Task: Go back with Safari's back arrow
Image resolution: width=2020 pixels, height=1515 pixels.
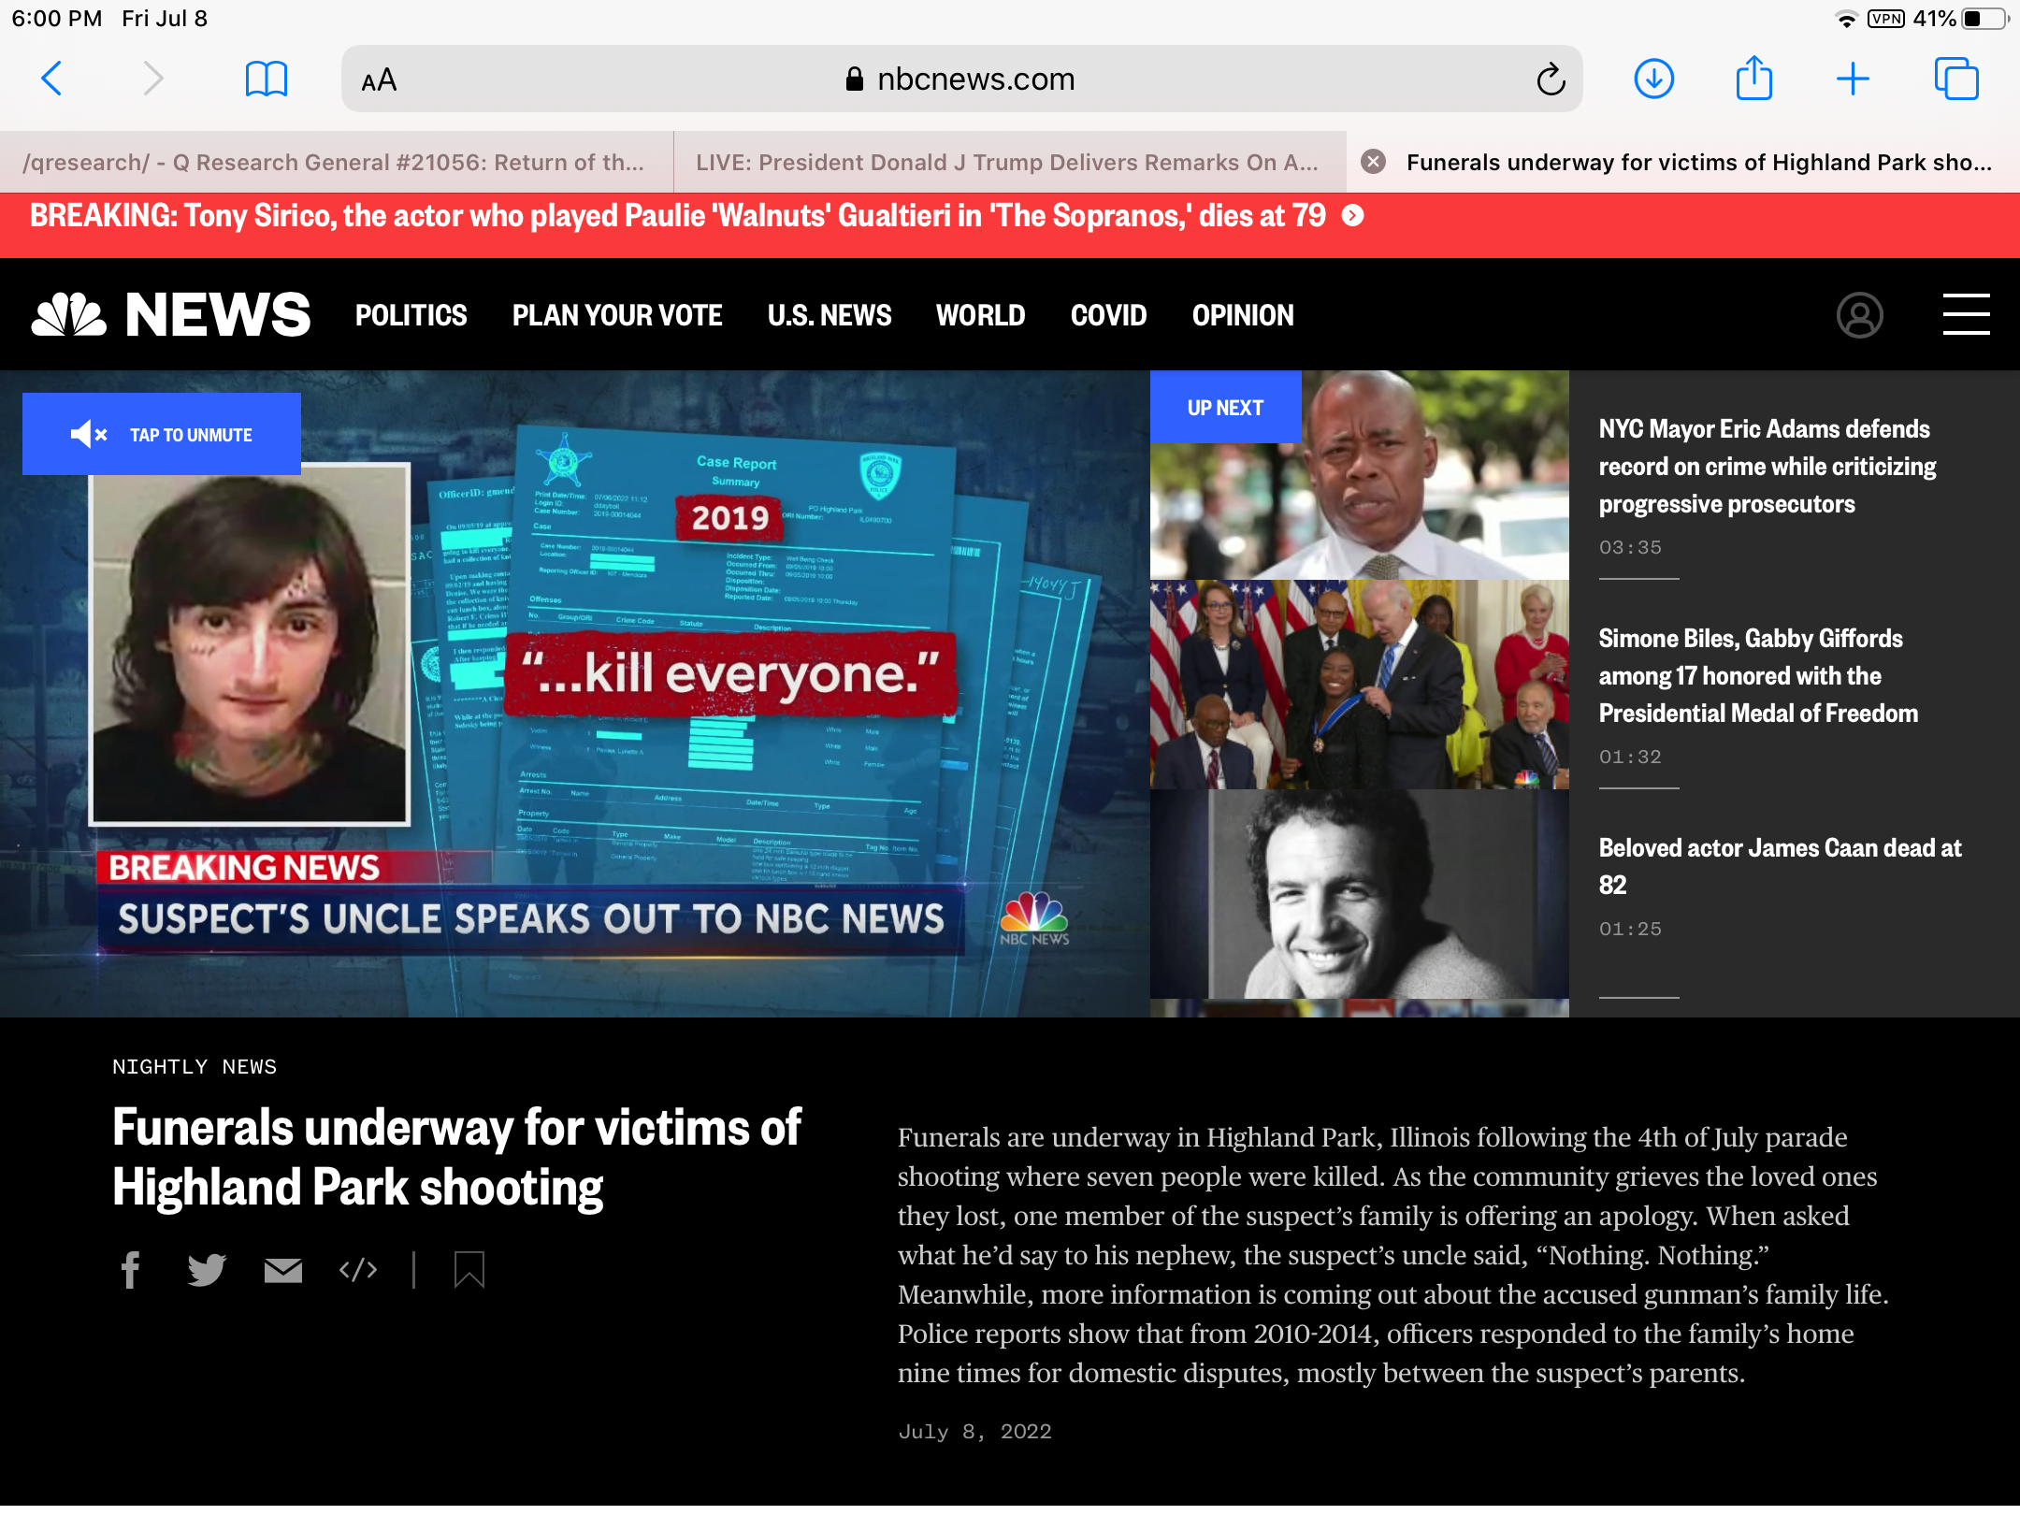Action: (52, 79)
